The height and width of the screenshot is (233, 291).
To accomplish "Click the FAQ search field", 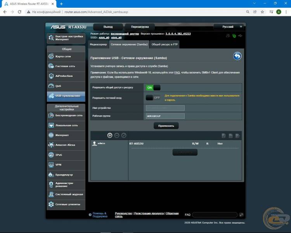I will [215, 215].
